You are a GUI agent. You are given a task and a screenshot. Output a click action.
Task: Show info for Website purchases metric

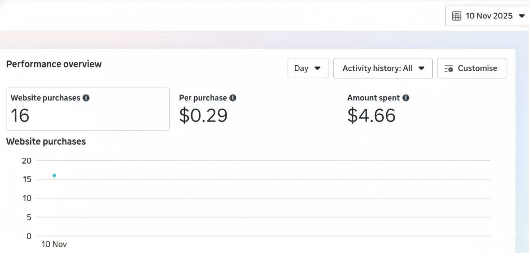click(86, 98)
